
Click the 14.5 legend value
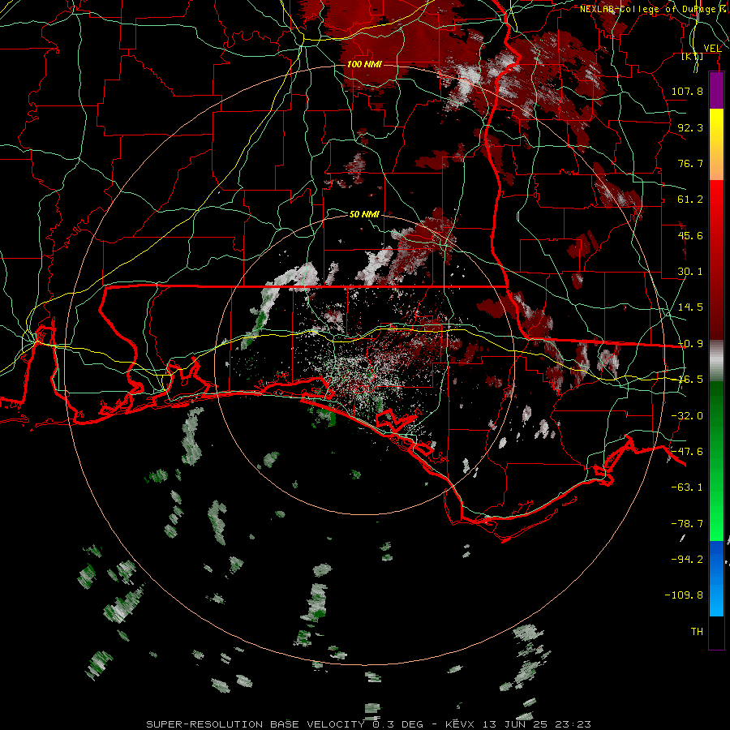click(x=690, y=307)
